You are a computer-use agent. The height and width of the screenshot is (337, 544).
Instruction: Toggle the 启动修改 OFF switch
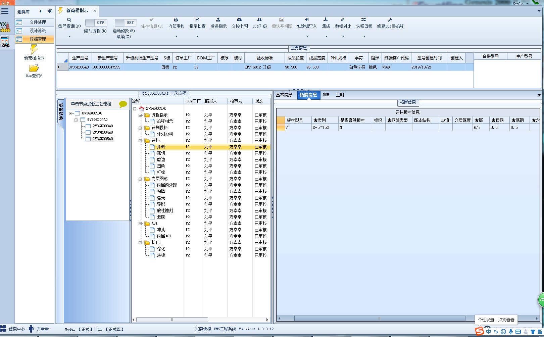(125, 22)
